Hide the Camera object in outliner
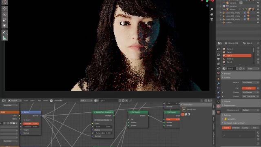Image resolution: width=261 pixels, height=147 pixels. click(258, 3)
